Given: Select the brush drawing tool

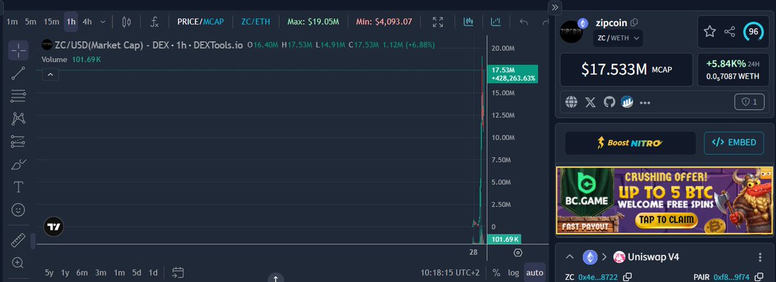Looking at the screenshot, I should coord(18,165).
